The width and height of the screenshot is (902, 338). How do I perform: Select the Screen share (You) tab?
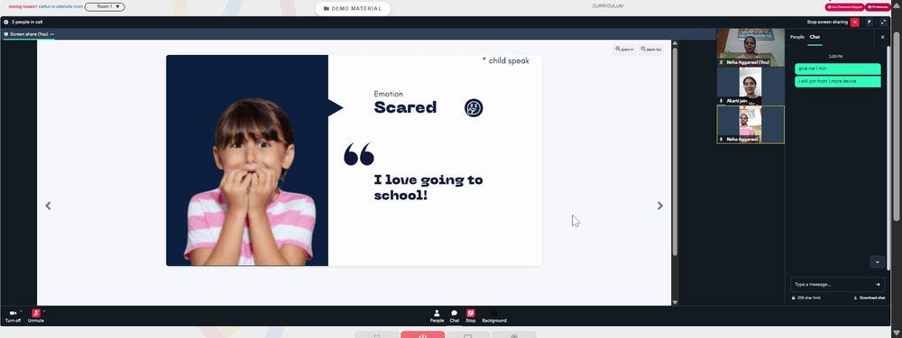point(30,34)
